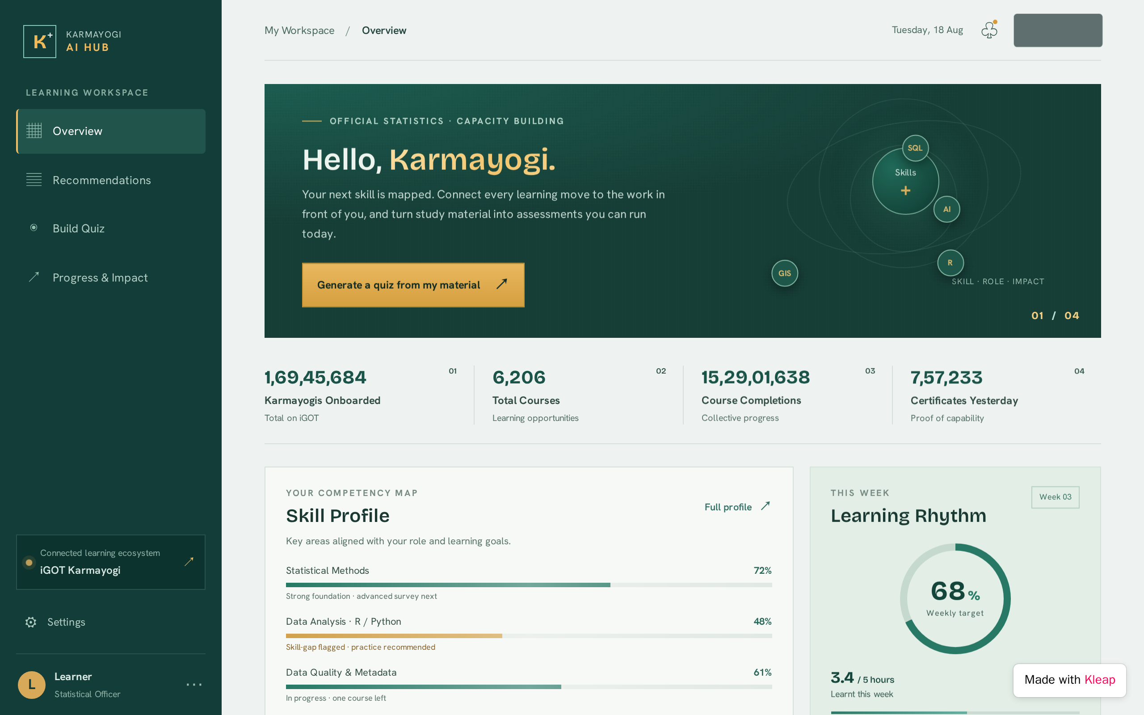Viewport: 1144px width, 715px height.
Task: Navigate to My Workspace breadcrumb
Action: [299, 30]
